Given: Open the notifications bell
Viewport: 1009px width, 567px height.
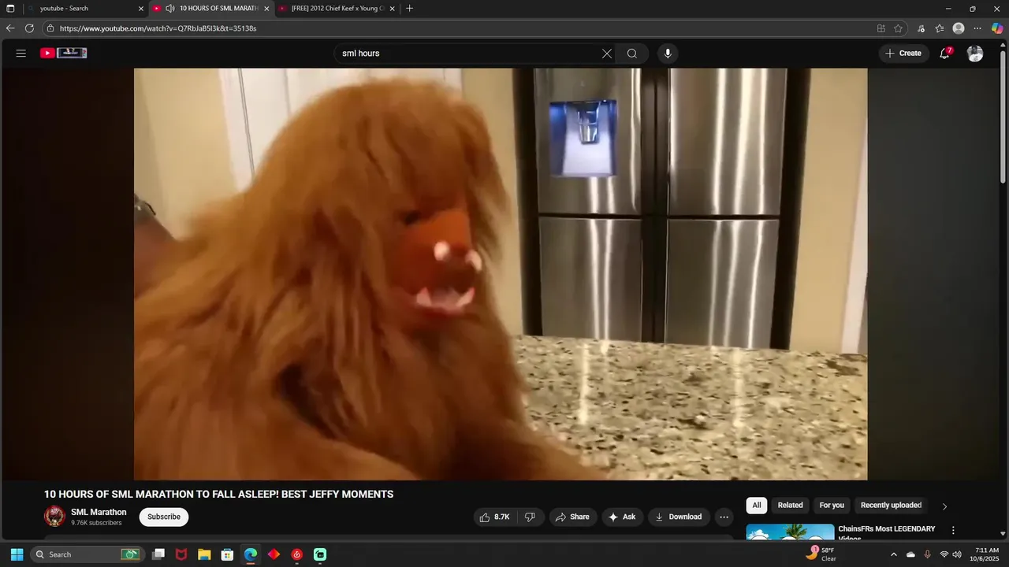Looking at the screenshot, I should coord(945,54).
